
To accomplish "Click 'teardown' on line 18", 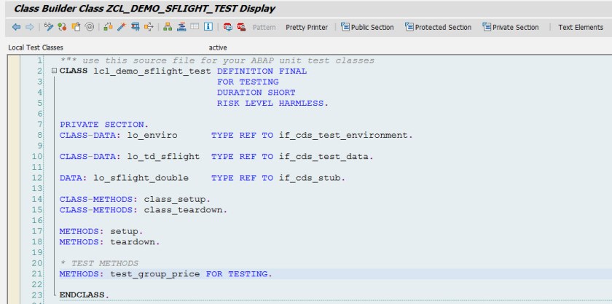I will [133, 242].
